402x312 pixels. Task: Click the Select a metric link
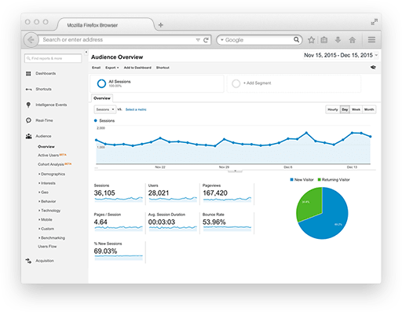point(136,109)
